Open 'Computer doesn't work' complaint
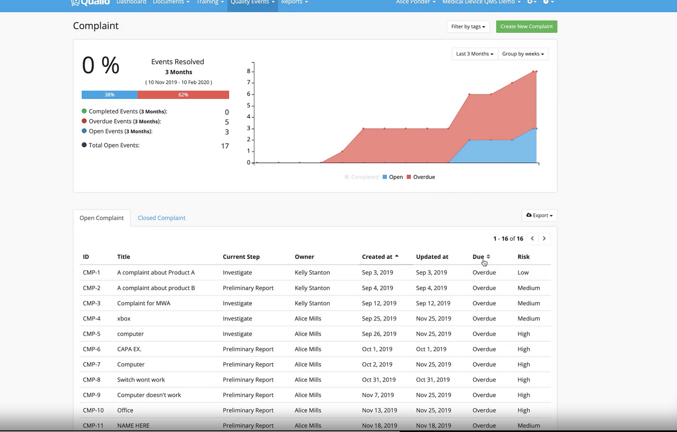Image resolution: width=677 pixels, height=432 pixels. [149, 395]
